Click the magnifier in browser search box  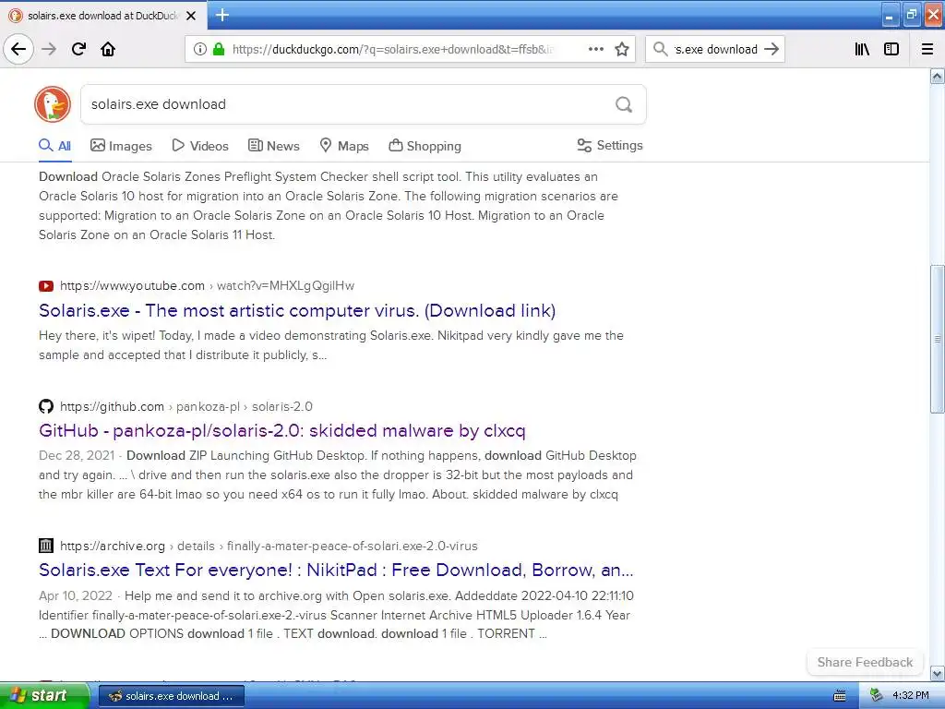[x=661, y=49]
